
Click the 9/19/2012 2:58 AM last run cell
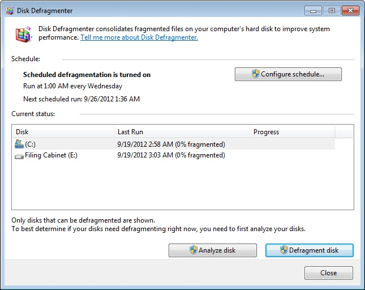click(171, 144)
